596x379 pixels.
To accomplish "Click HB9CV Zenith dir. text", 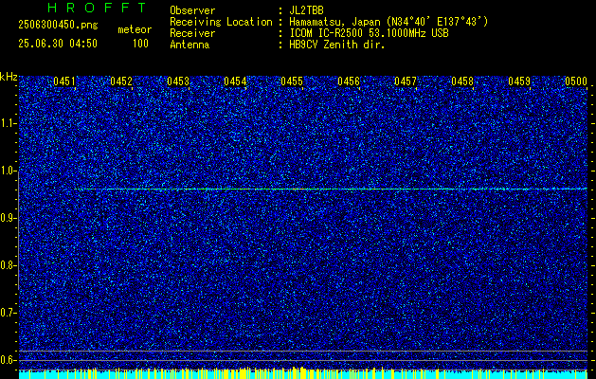I will click(x=337, y=45).
